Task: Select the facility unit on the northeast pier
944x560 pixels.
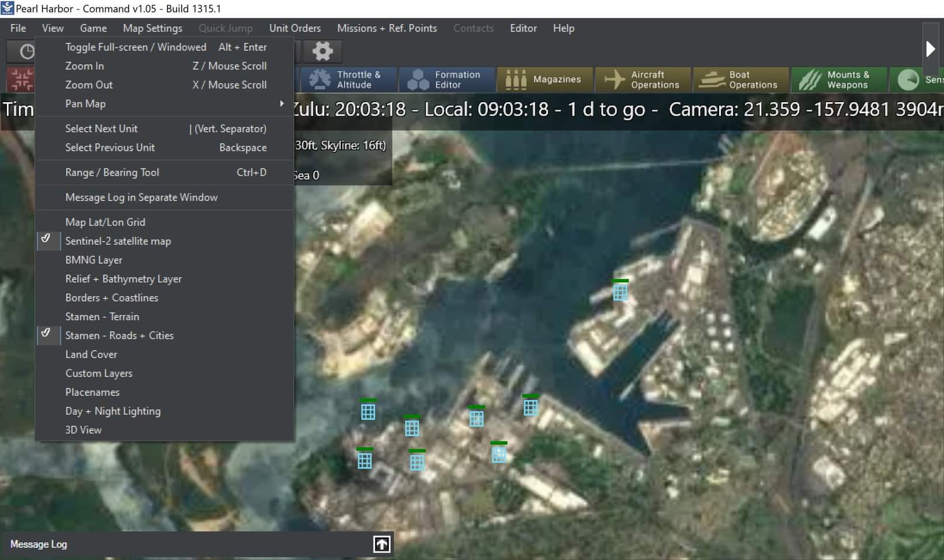Action: tap(620, 290)
